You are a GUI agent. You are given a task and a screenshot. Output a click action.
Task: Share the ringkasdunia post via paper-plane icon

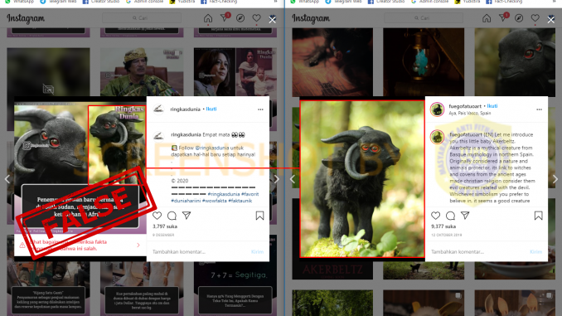(187, 215)
